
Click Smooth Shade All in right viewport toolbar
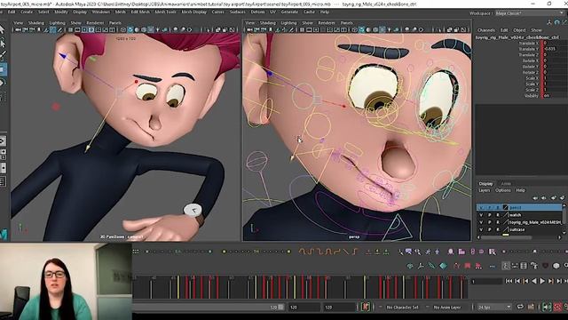pyautogui.click(x=361, y=29)
